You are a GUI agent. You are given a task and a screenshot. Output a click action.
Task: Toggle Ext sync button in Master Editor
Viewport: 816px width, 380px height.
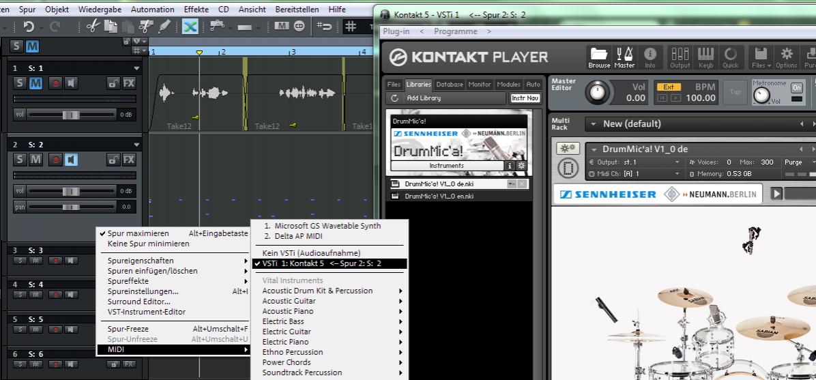669,87
